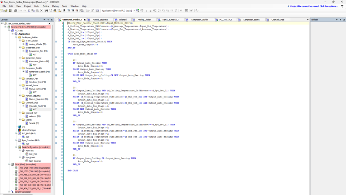
Task: Switch to the Analog_Cikislar tab
Action: click(x=144, y=20)
